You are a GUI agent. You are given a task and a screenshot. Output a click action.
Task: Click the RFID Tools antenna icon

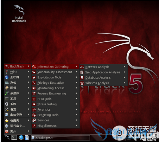pos(34,99)
